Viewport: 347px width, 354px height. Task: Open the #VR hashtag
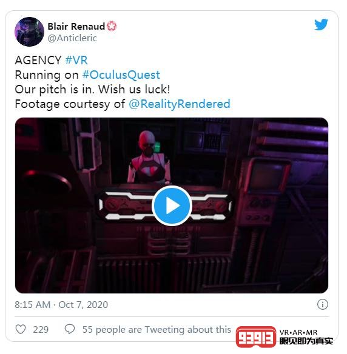76,60
